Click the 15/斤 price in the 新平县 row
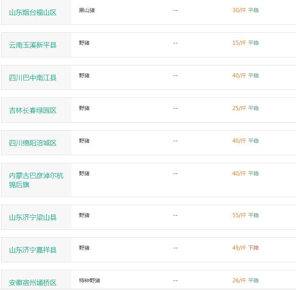 click(x=239, y=43)
